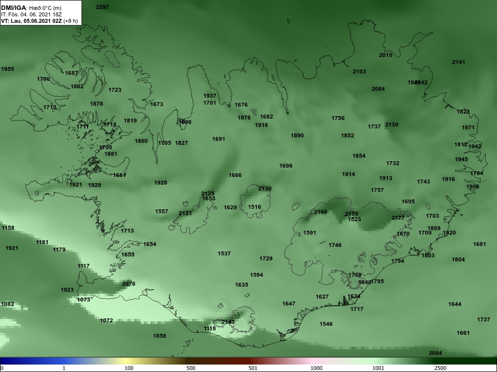Click the 1117 value
Screen dimensions: 497x372
(x=83, y=266)
